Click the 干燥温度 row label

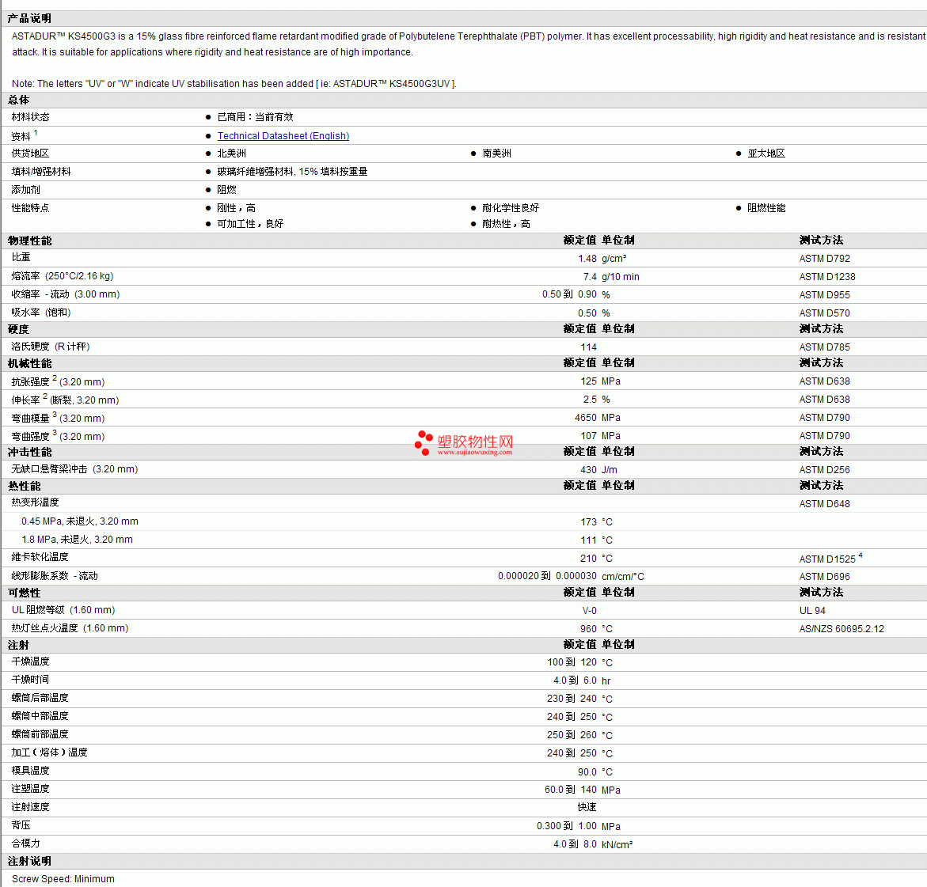pos(31,661)
